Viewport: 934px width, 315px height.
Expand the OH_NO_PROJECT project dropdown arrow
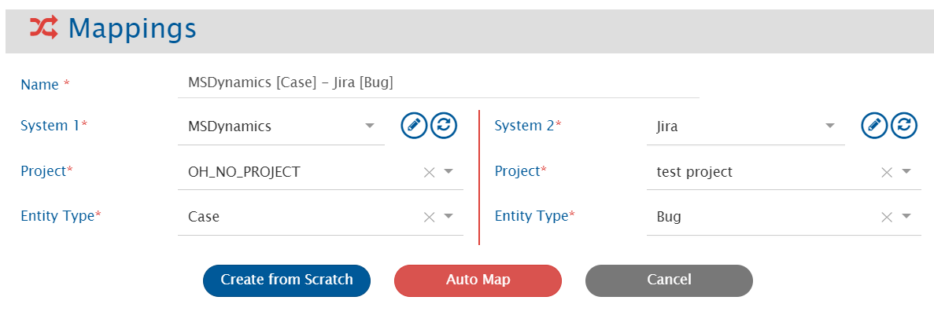click(449, 172)
